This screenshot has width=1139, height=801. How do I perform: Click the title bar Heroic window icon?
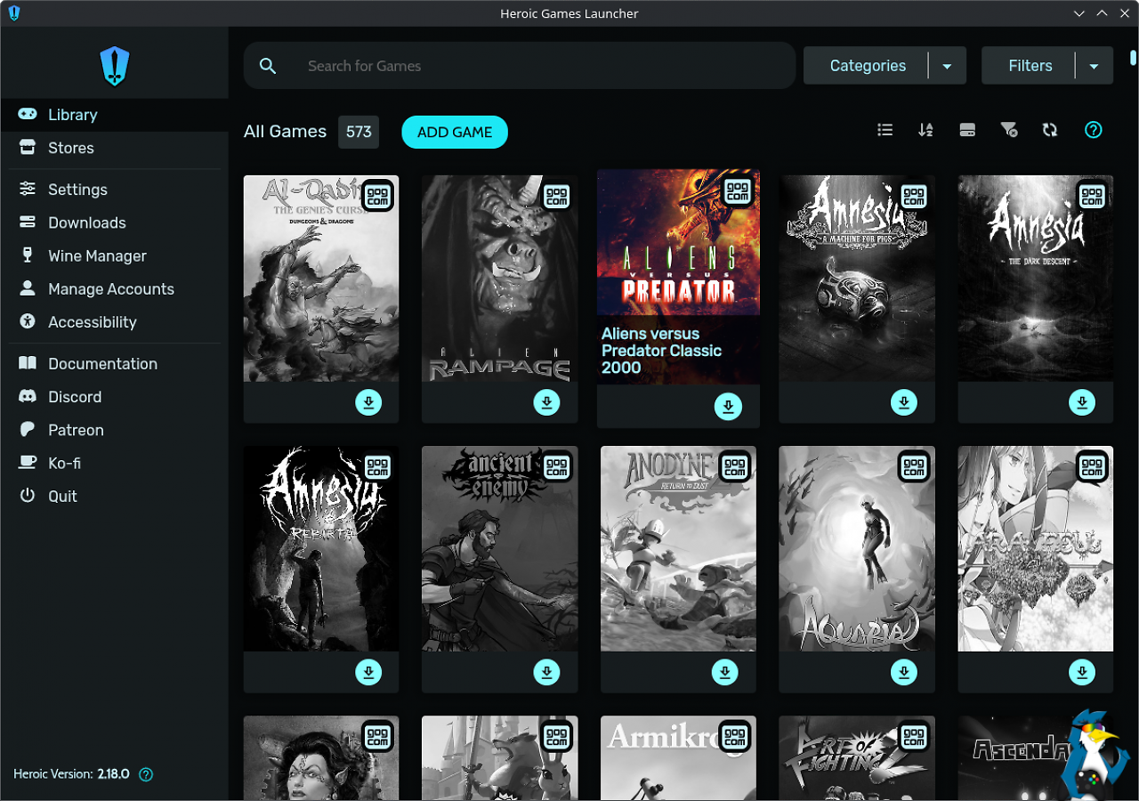13,13
